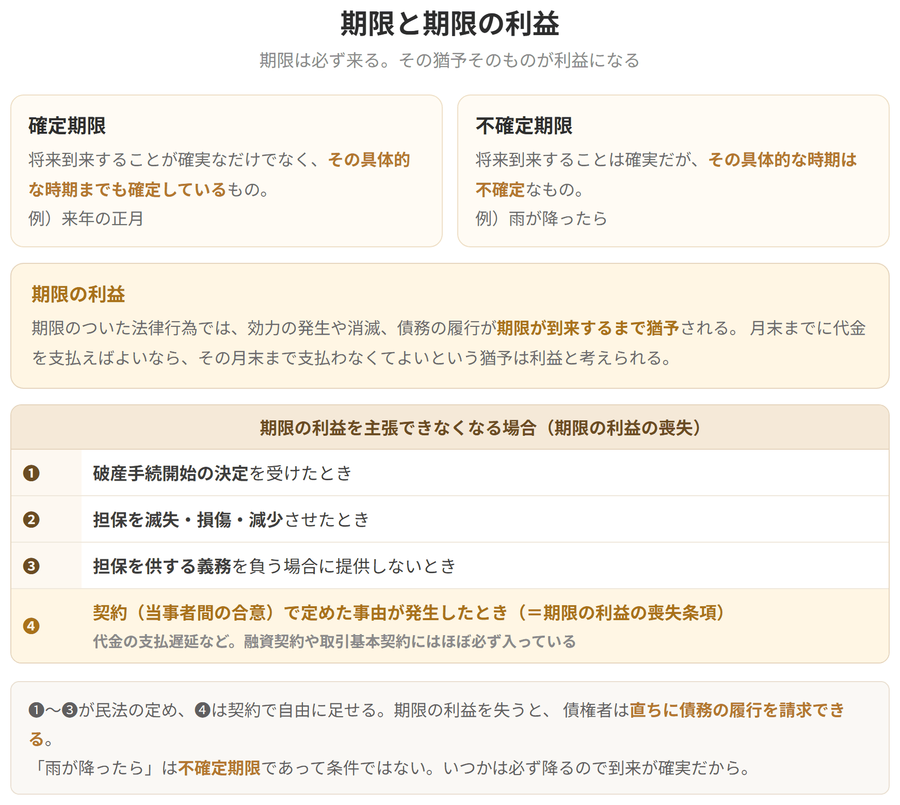Click the example text 例）来年の正月
Viewport: 900px width, 805px height.
point(86,218)
